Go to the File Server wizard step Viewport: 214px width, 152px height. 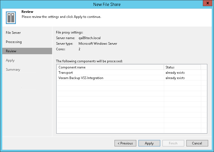tap(13, 33)
